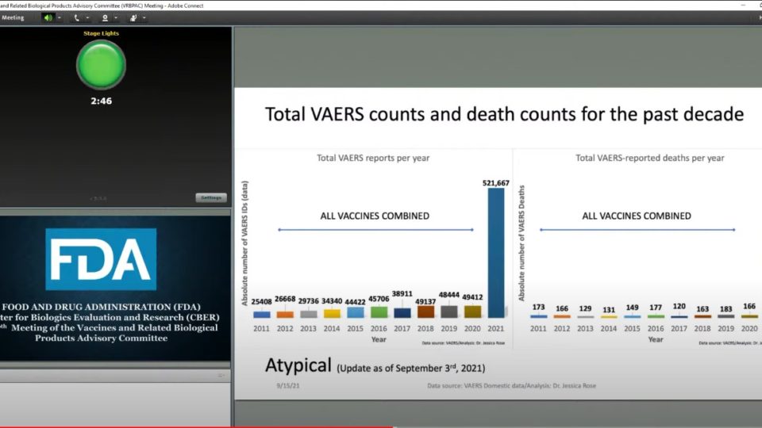762x428 pixels.
Task: Click the webcam icon
Action: point(105,18)
